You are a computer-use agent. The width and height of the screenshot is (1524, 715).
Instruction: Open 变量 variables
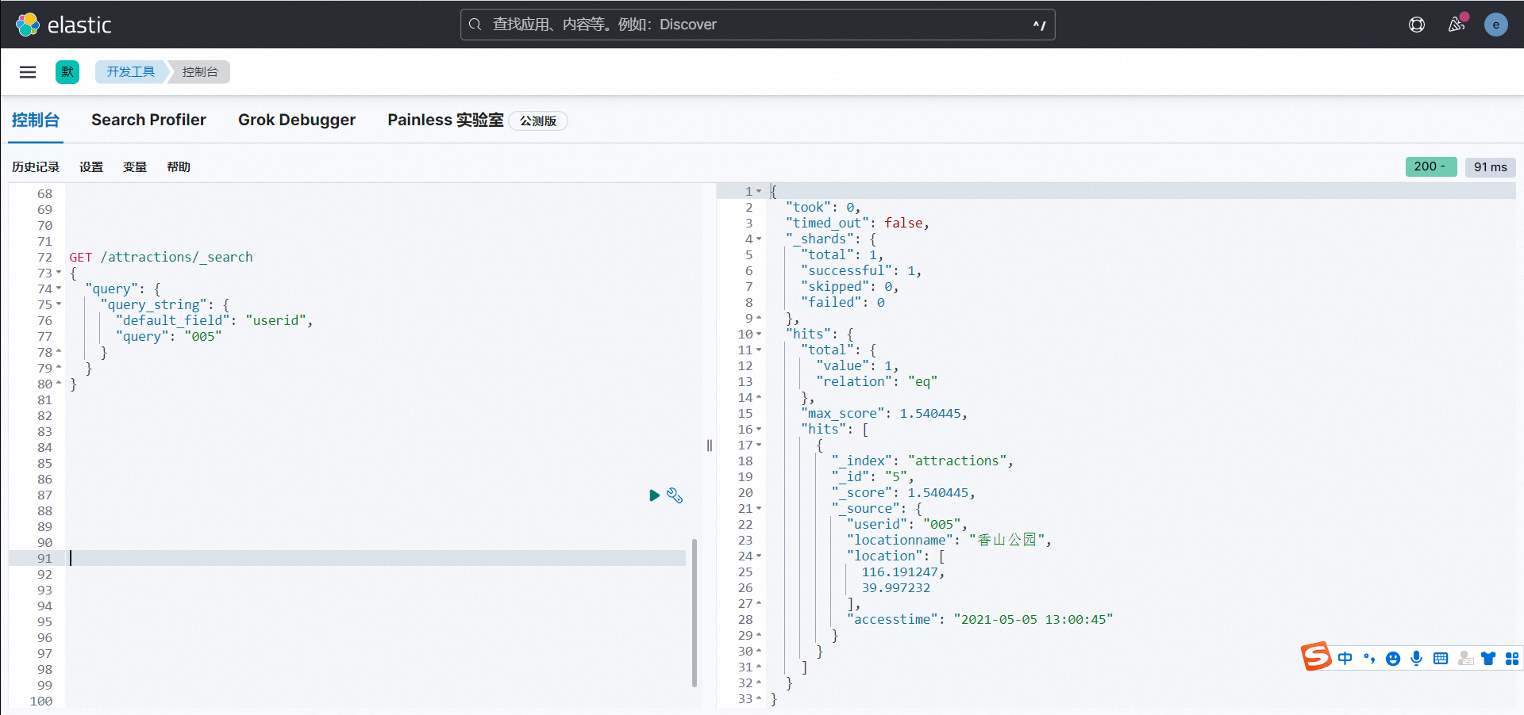[135, 167]
